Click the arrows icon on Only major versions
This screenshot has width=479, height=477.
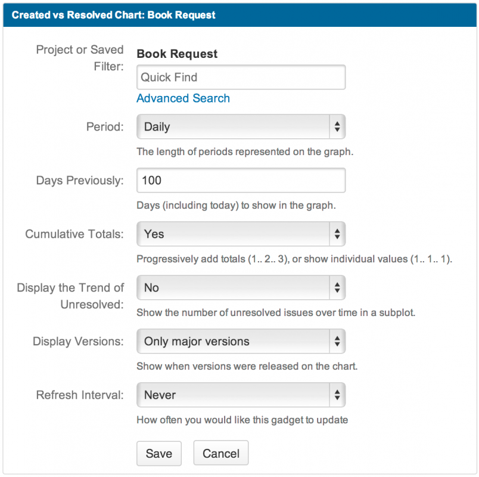pyautogui.click(x=337, y=342)
